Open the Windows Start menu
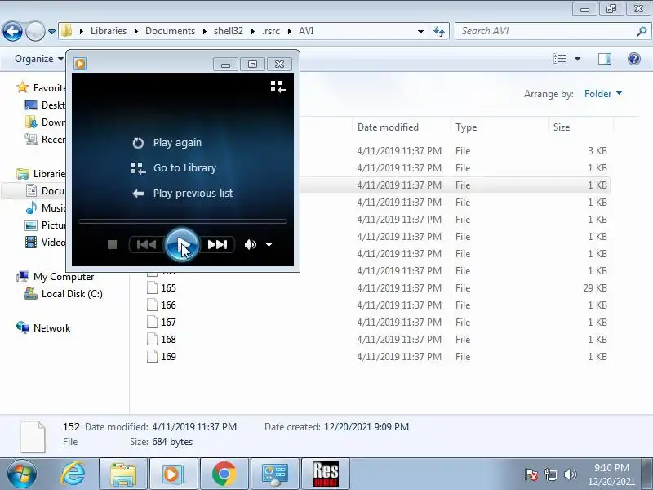 (22, 474)
